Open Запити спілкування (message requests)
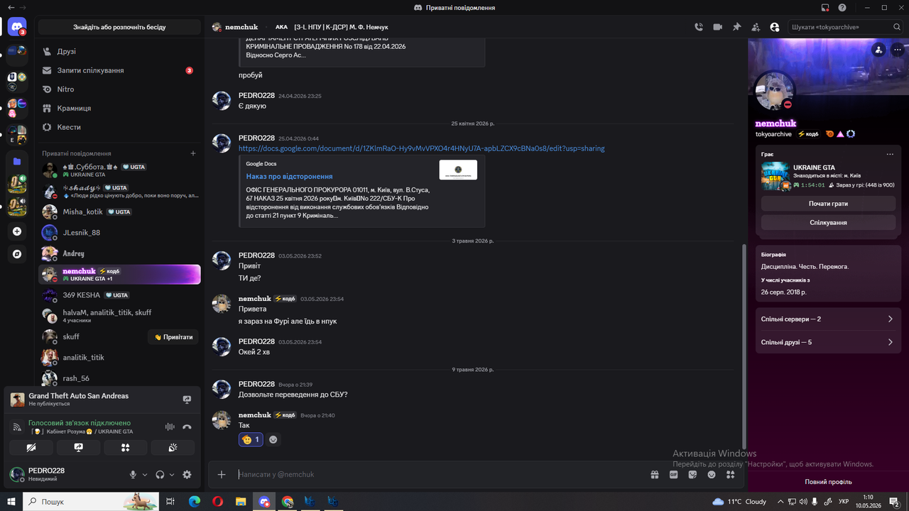Viewport: 909px width, 511px height. click(119, 70)
